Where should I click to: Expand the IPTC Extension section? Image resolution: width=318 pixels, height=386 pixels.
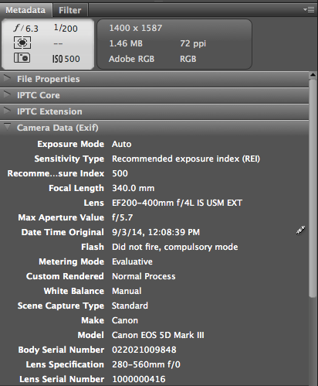pos(7,111)
